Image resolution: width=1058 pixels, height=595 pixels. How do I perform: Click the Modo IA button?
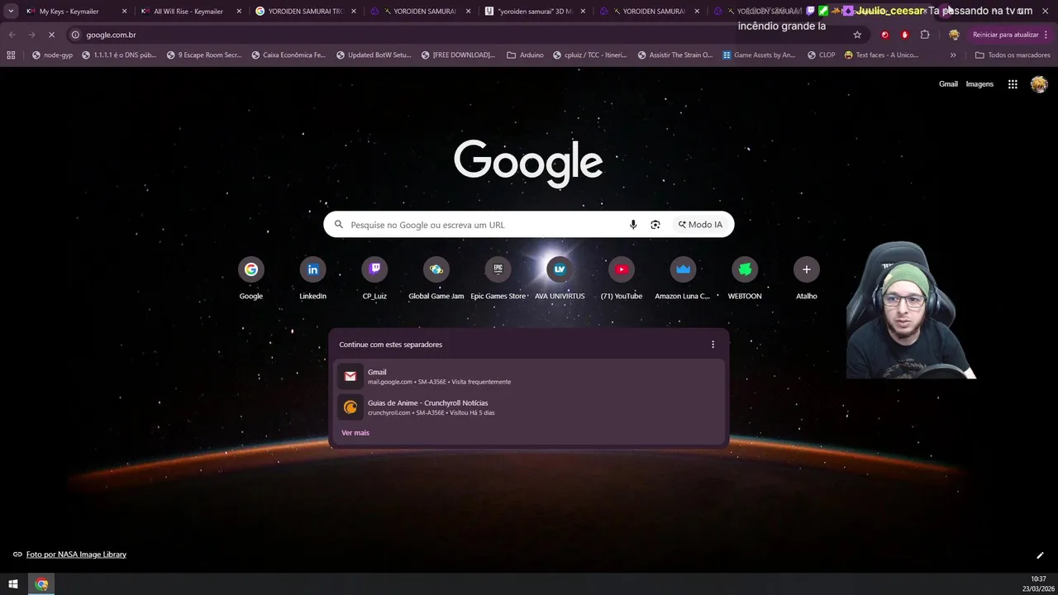pos(701,225)
